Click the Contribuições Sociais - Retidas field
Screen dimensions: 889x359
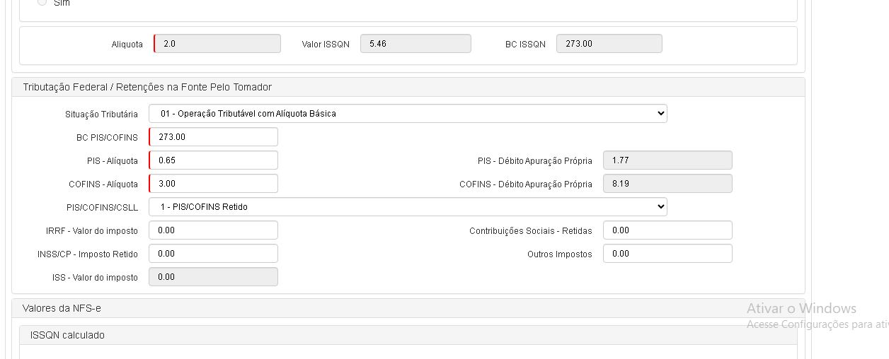[x=667, y=230]
